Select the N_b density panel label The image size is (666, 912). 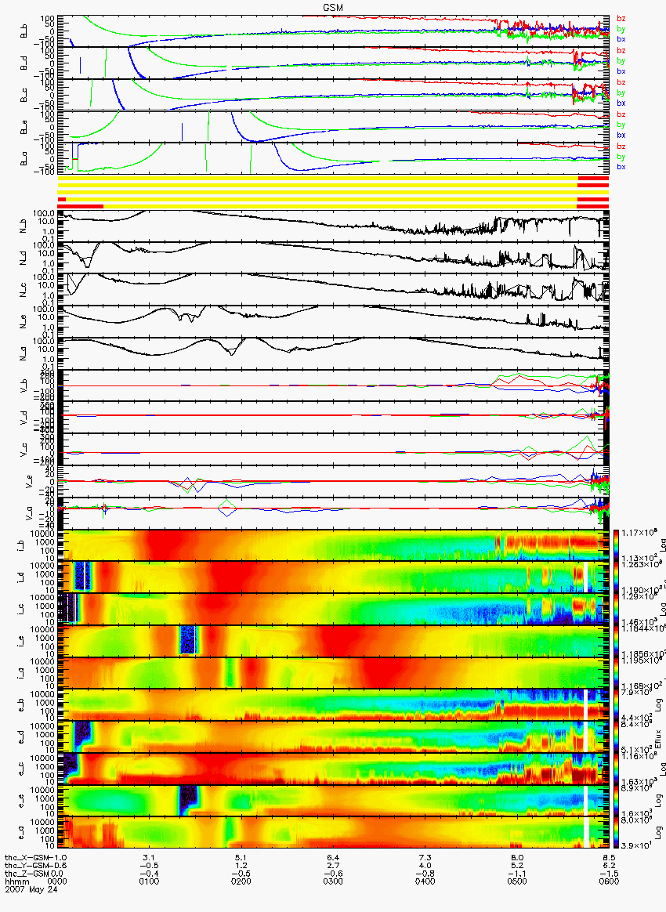pyautogui.click(x=24, y=226)
